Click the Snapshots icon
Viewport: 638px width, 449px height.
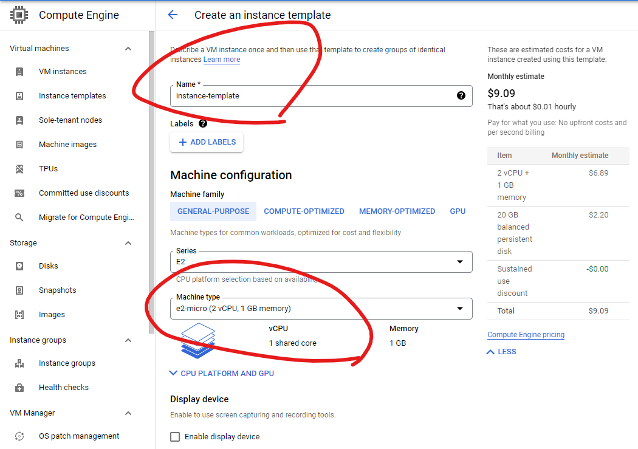pos(19,290)
